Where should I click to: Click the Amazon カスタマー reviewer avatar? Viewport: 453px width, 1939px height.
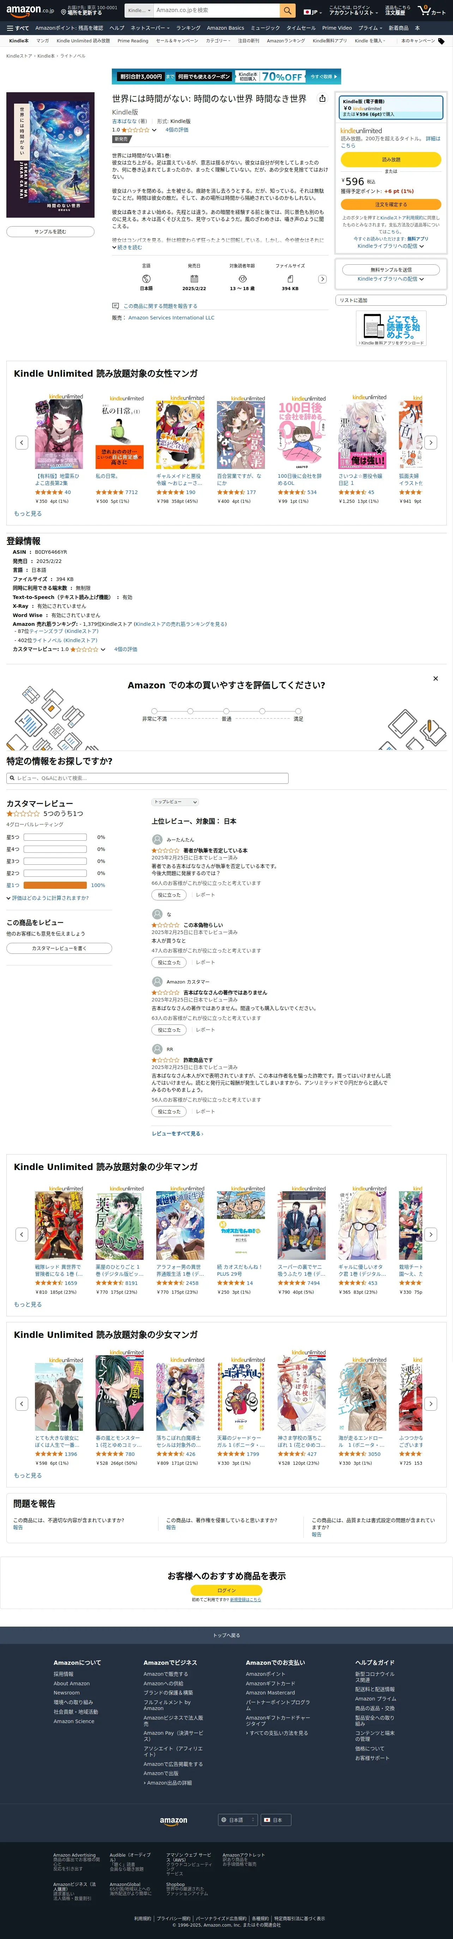[x=157, y=982]
